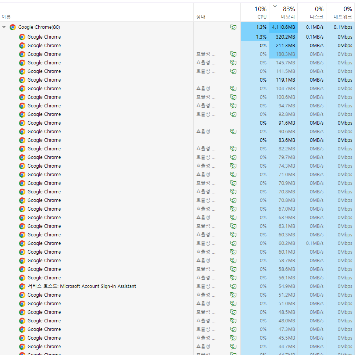Click the efficiency leaf icon on the 100.6MB row
The image size is (355, 355).
(233, 97)
